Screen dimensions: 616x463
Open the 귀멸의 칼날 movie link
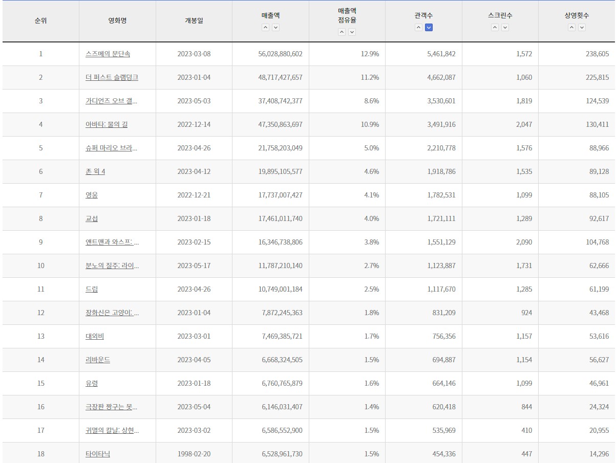(x=112, y=430)
